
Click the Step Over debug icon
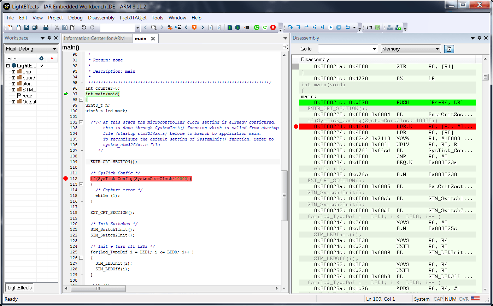point(290,27)
